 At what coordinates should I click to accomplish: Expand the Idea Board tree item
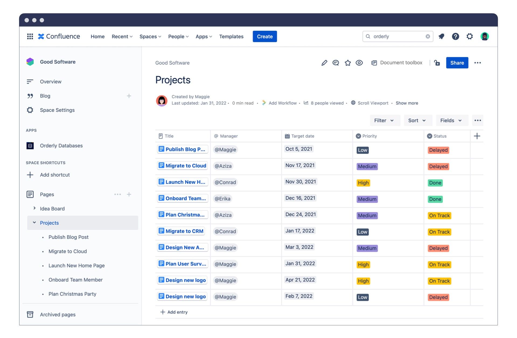pos(34,208)
